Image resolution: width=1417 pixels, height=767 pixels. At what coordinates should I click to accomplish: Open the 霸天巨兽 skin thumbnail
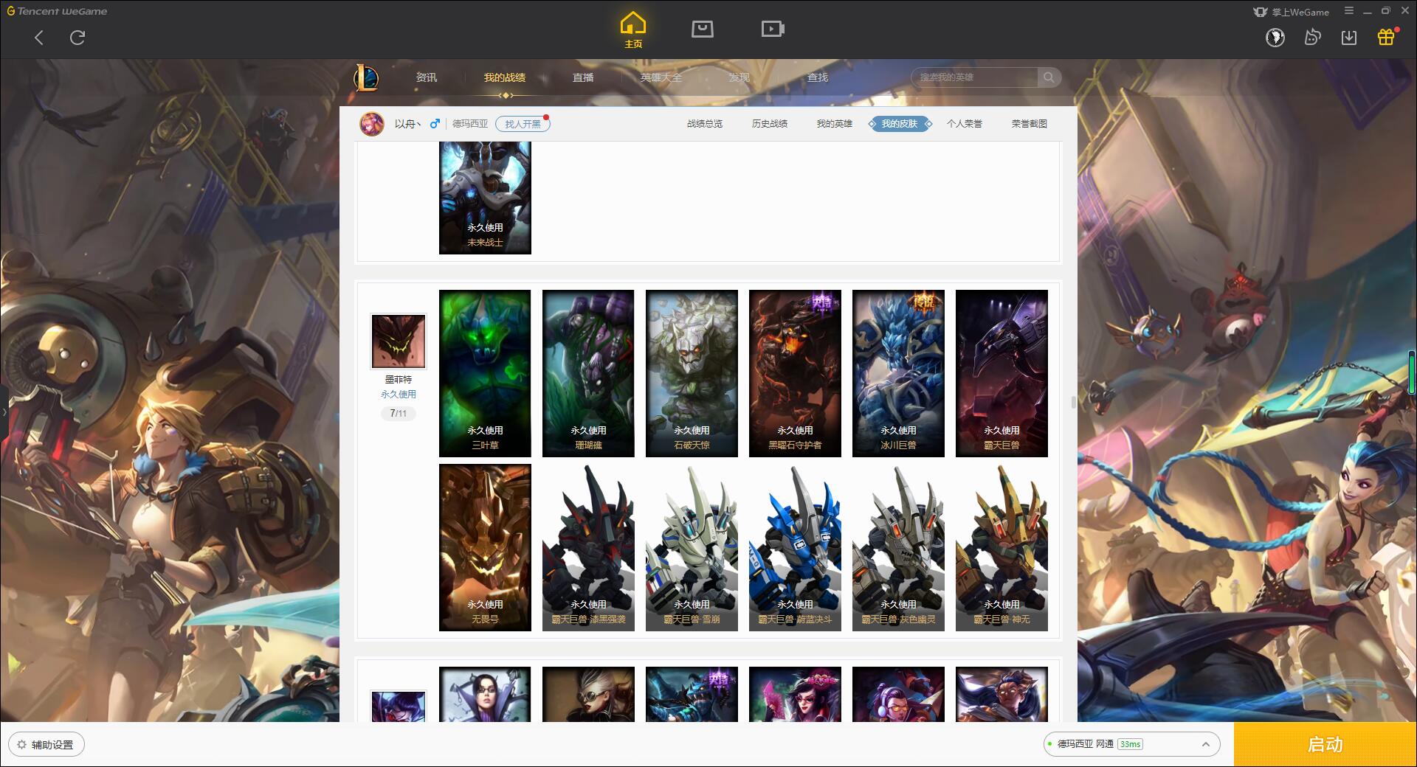(1001, 373)
